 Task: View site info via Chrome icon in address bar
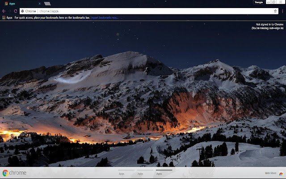coord(22,11)
